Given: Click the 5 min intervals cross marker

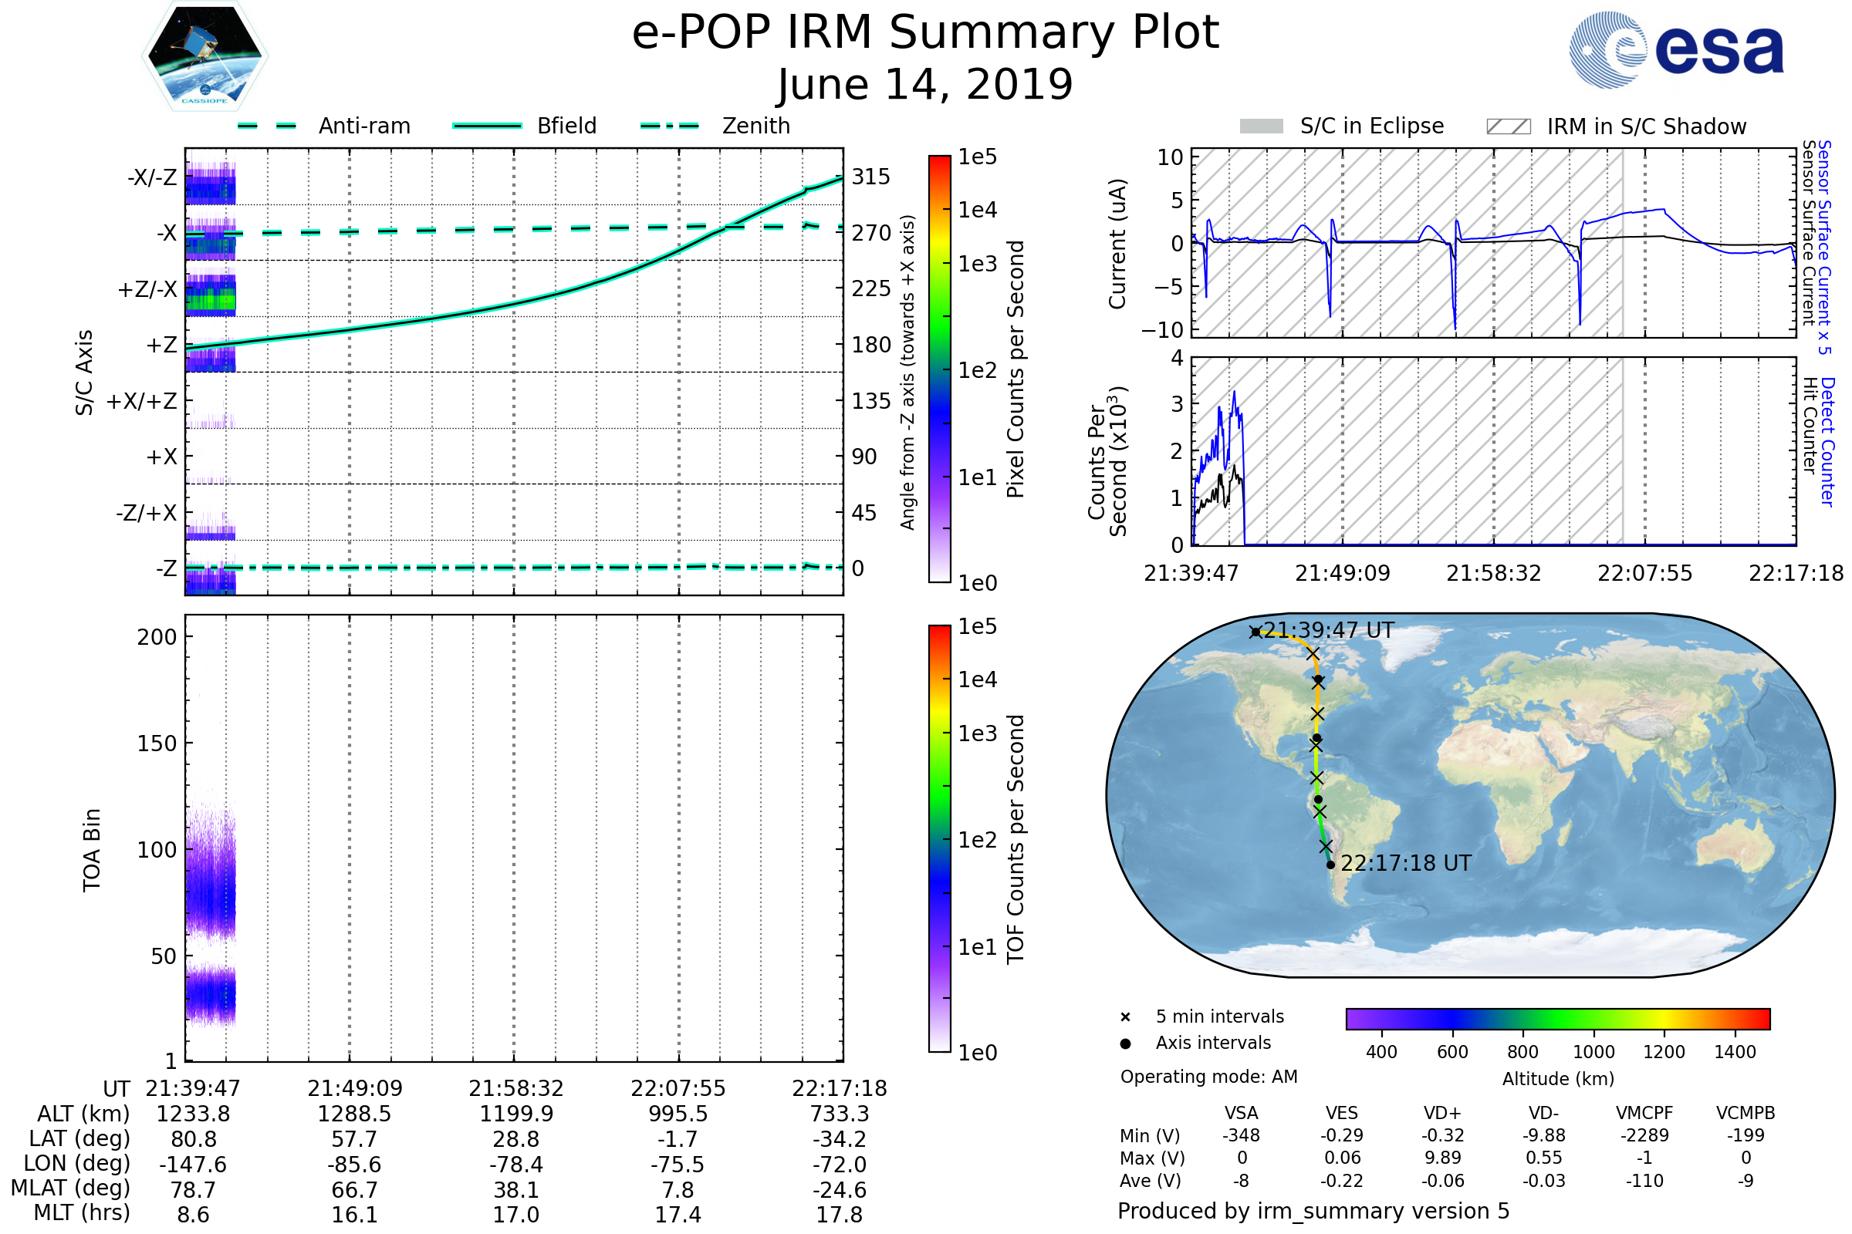Looking at the screenshot, I should pyautogui.click(x=1125, y=1017).
